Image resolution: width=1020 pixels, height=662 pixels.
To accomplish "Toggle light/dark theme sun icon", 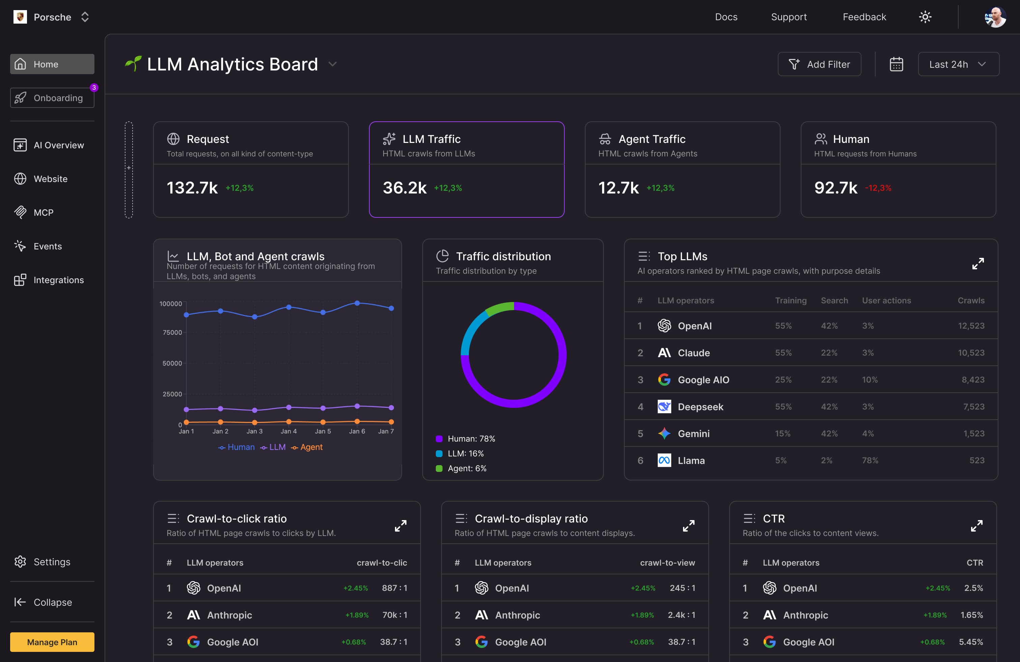I will (925, 17).
